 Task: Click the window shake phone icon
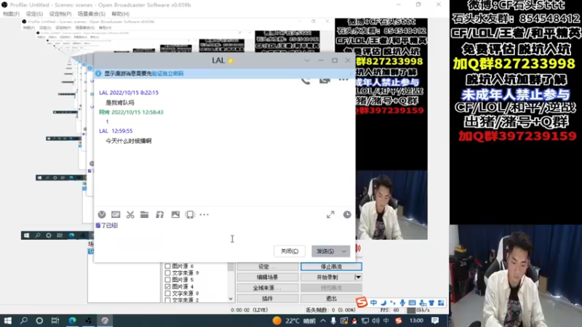click(190, 214)
